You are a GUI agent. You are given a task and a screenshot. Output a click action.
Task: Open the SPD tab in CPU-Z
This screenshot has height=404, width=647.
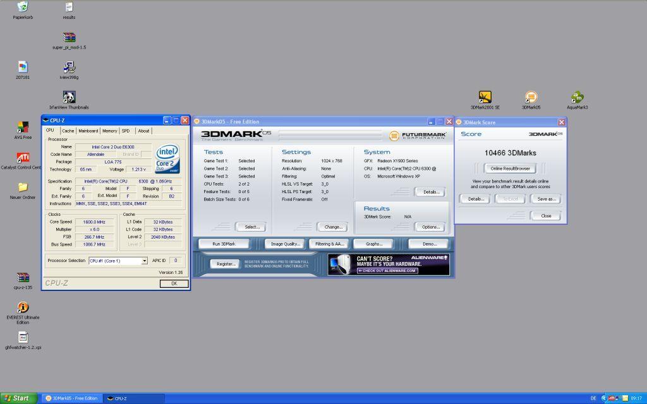126,131
